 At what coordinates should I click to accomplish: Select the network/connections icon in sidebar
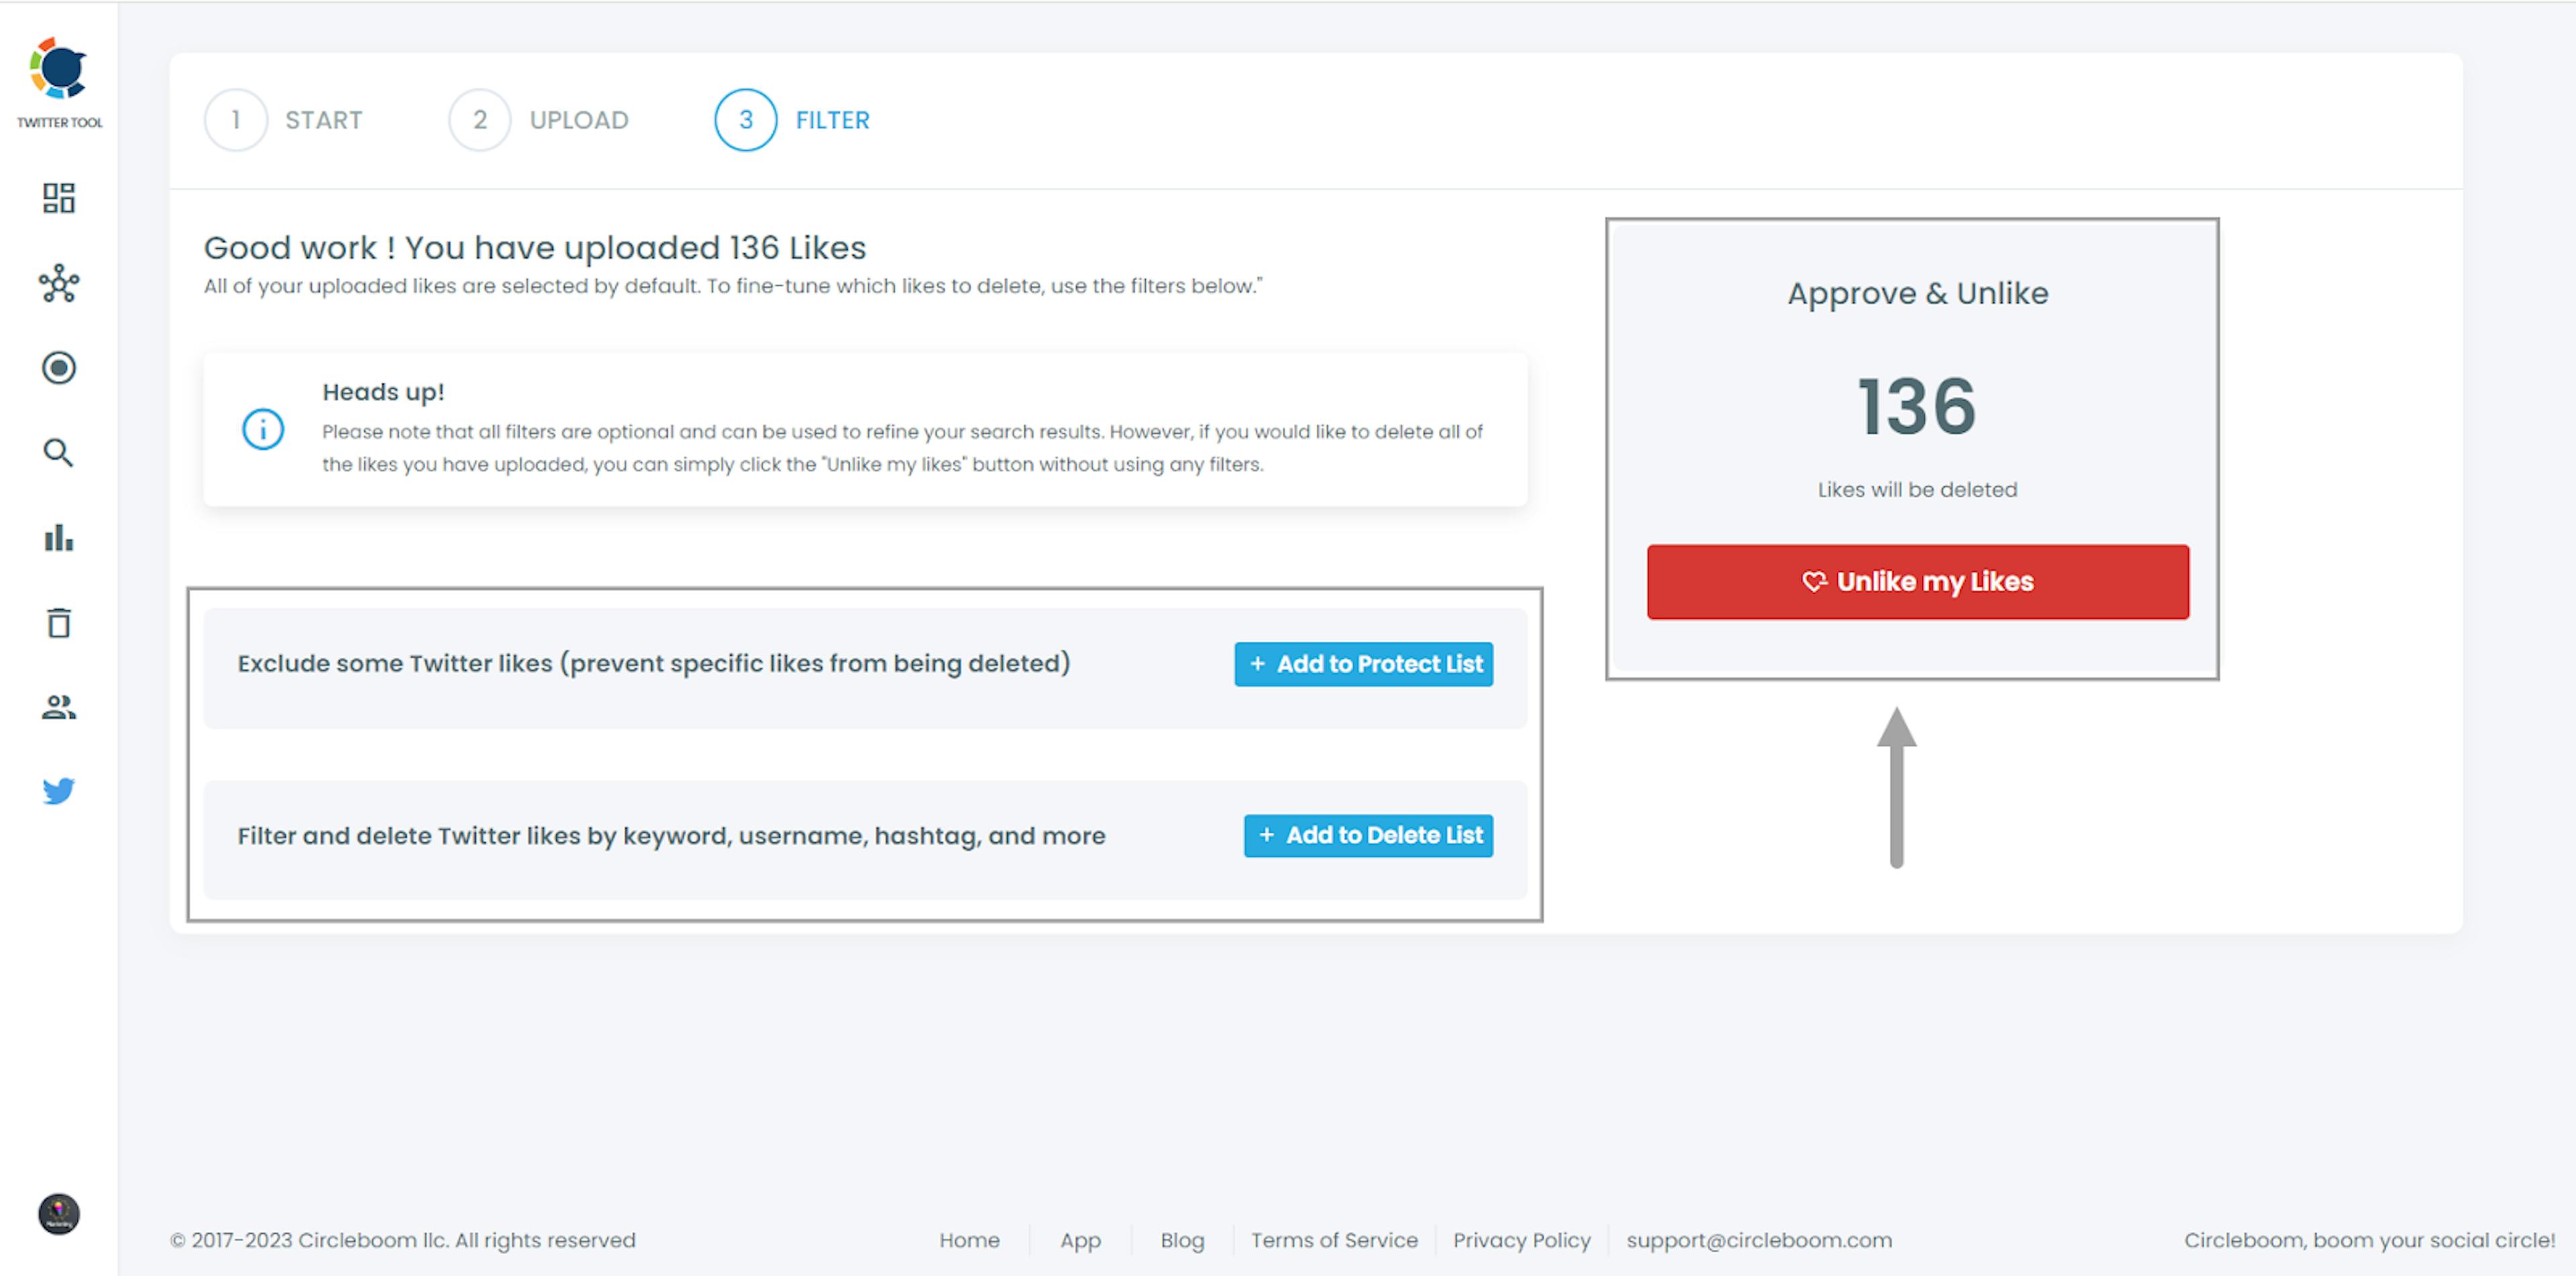click(58, 282)
